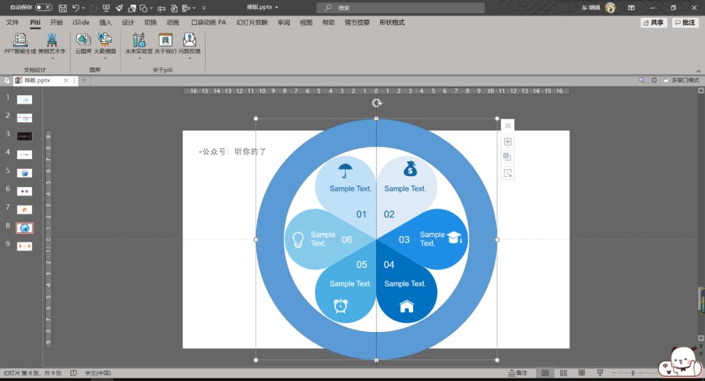Switch to the iSlide ribbon tab
Viewport: 705px width, 381px height.
coord(81,22)
